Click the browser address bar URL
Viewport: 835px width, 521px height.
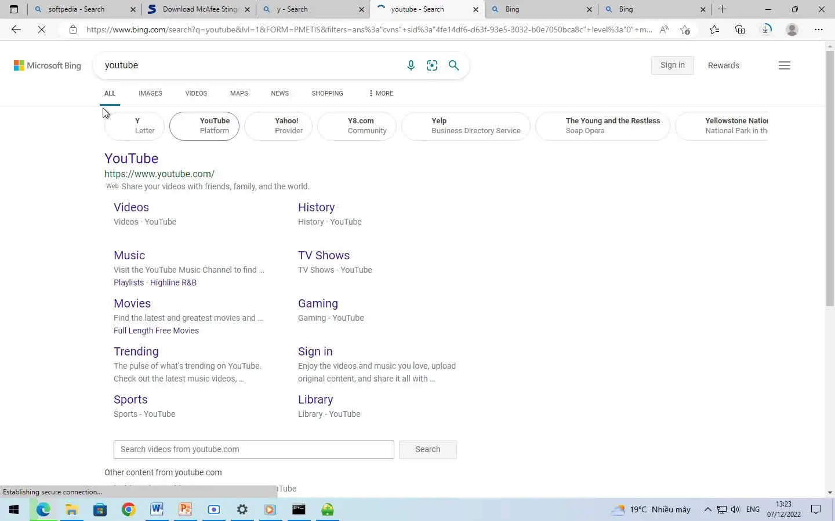pos(369,30)
